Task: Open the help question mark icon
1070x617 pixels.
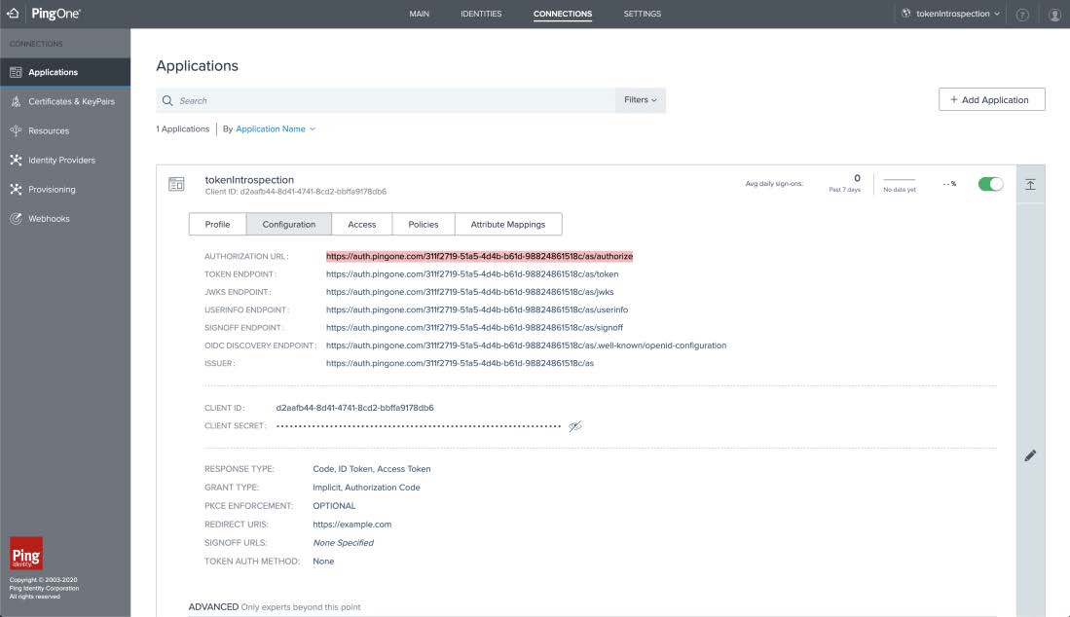Action: pyautogui.click(x=1022, y=15)
